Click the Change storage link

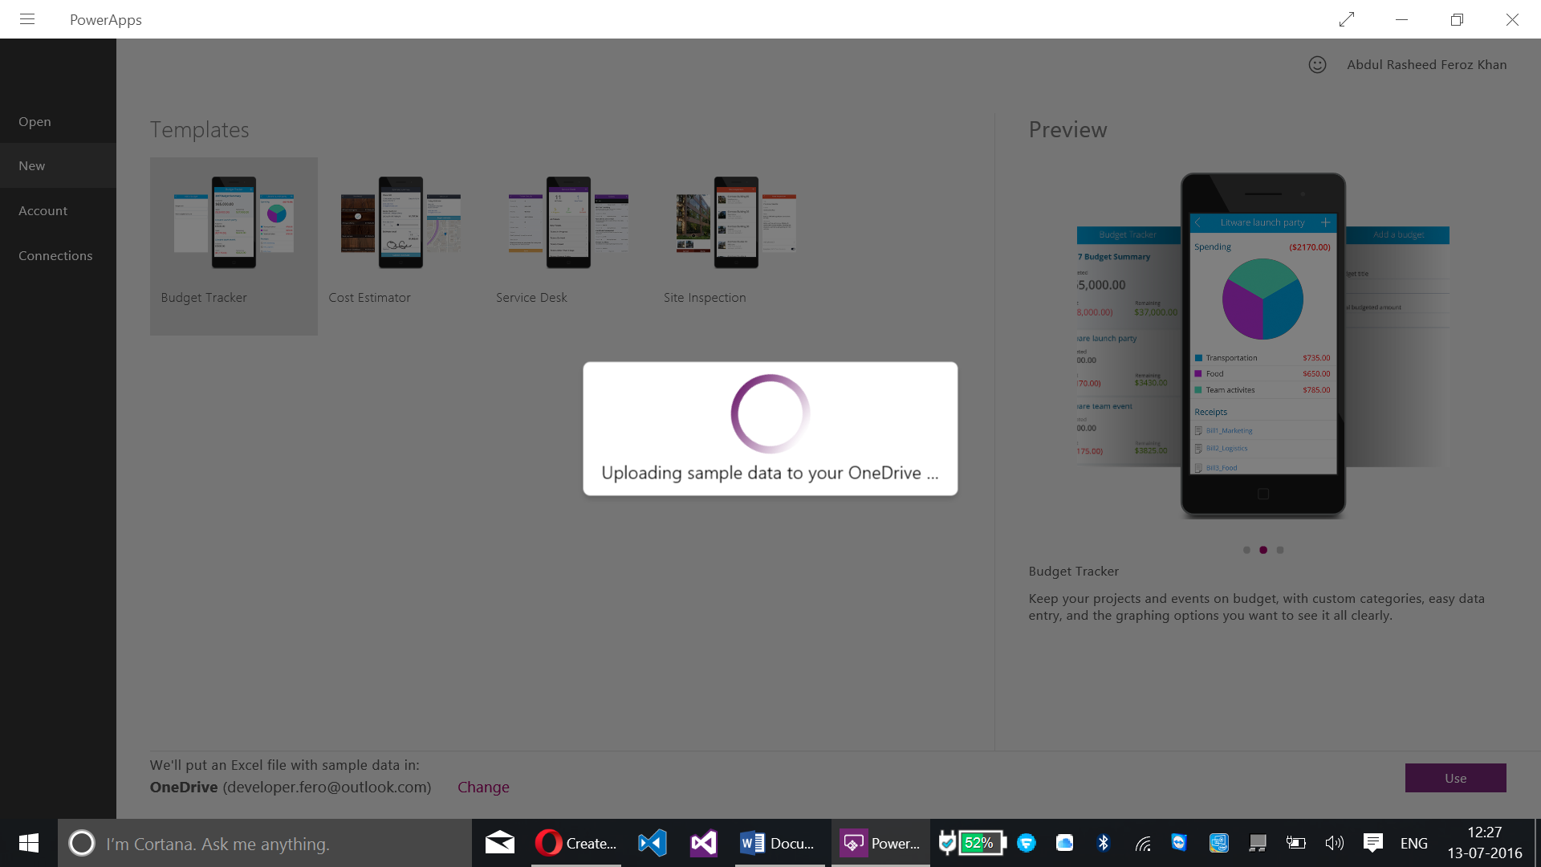pyautogui.click(x=483, y=788)
